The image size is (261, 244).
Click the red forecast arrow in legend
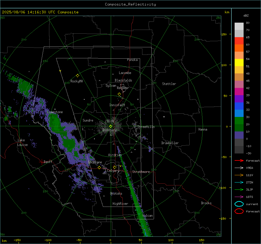coord(239,160)
